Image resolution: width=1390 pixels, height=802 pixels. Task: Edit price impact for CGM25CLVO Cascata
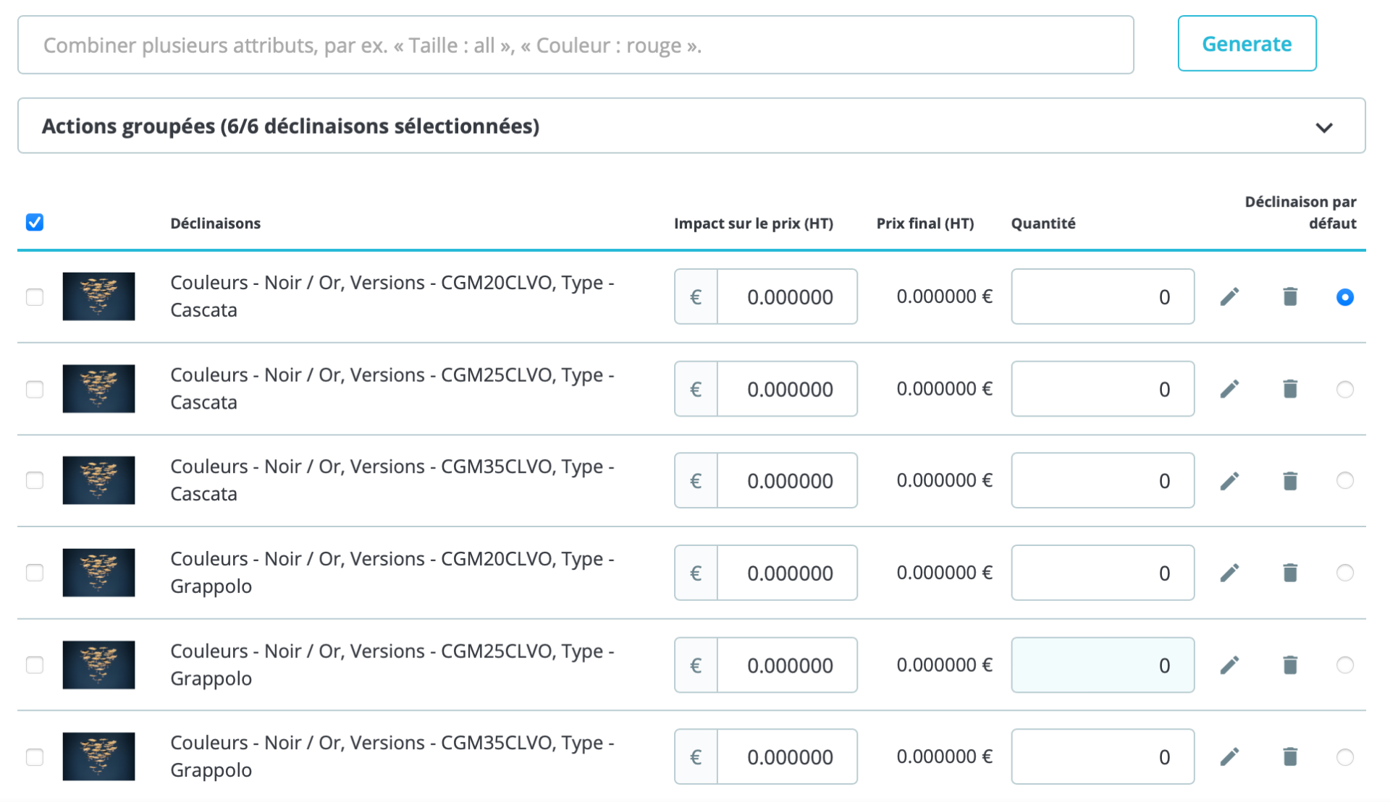pos(787,389)
